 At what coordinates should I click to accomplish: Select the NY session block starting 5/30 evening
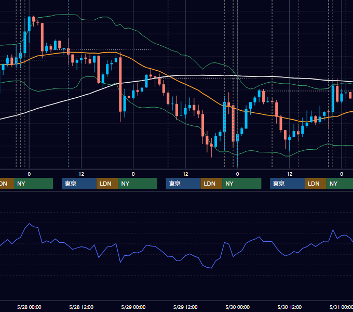click(x=340, y=184)
